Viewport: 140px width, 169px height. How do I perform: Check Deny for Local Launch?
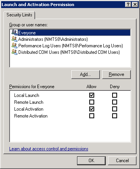[x=114, y=95]
